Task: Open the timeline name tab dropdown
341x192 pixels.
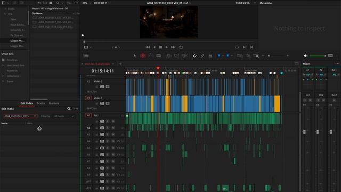Action: 113,64
